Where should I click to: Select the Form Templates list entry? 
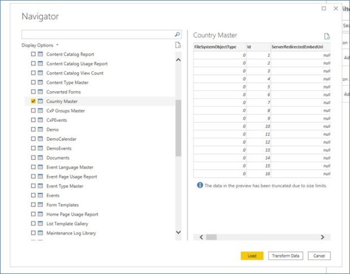[62, 205]
